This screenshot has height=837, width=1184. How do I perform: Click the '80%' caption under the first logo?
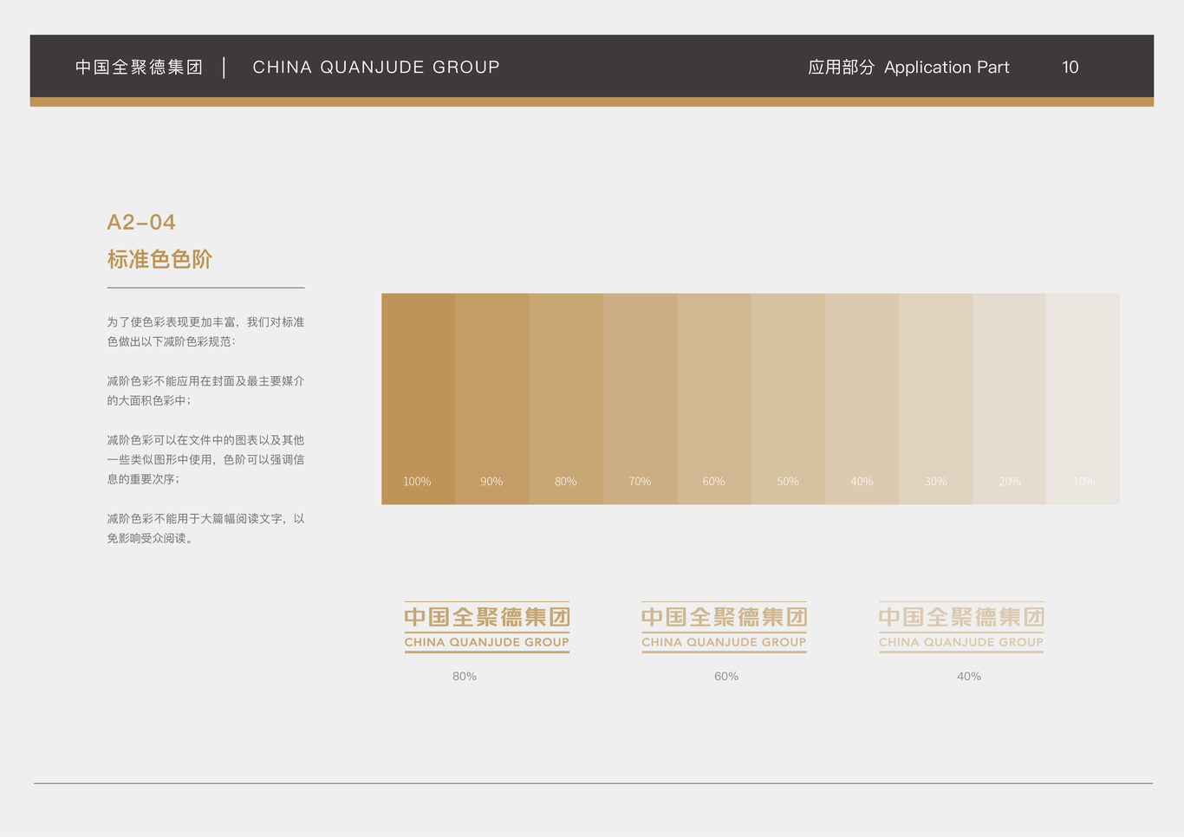coord(465,676)
